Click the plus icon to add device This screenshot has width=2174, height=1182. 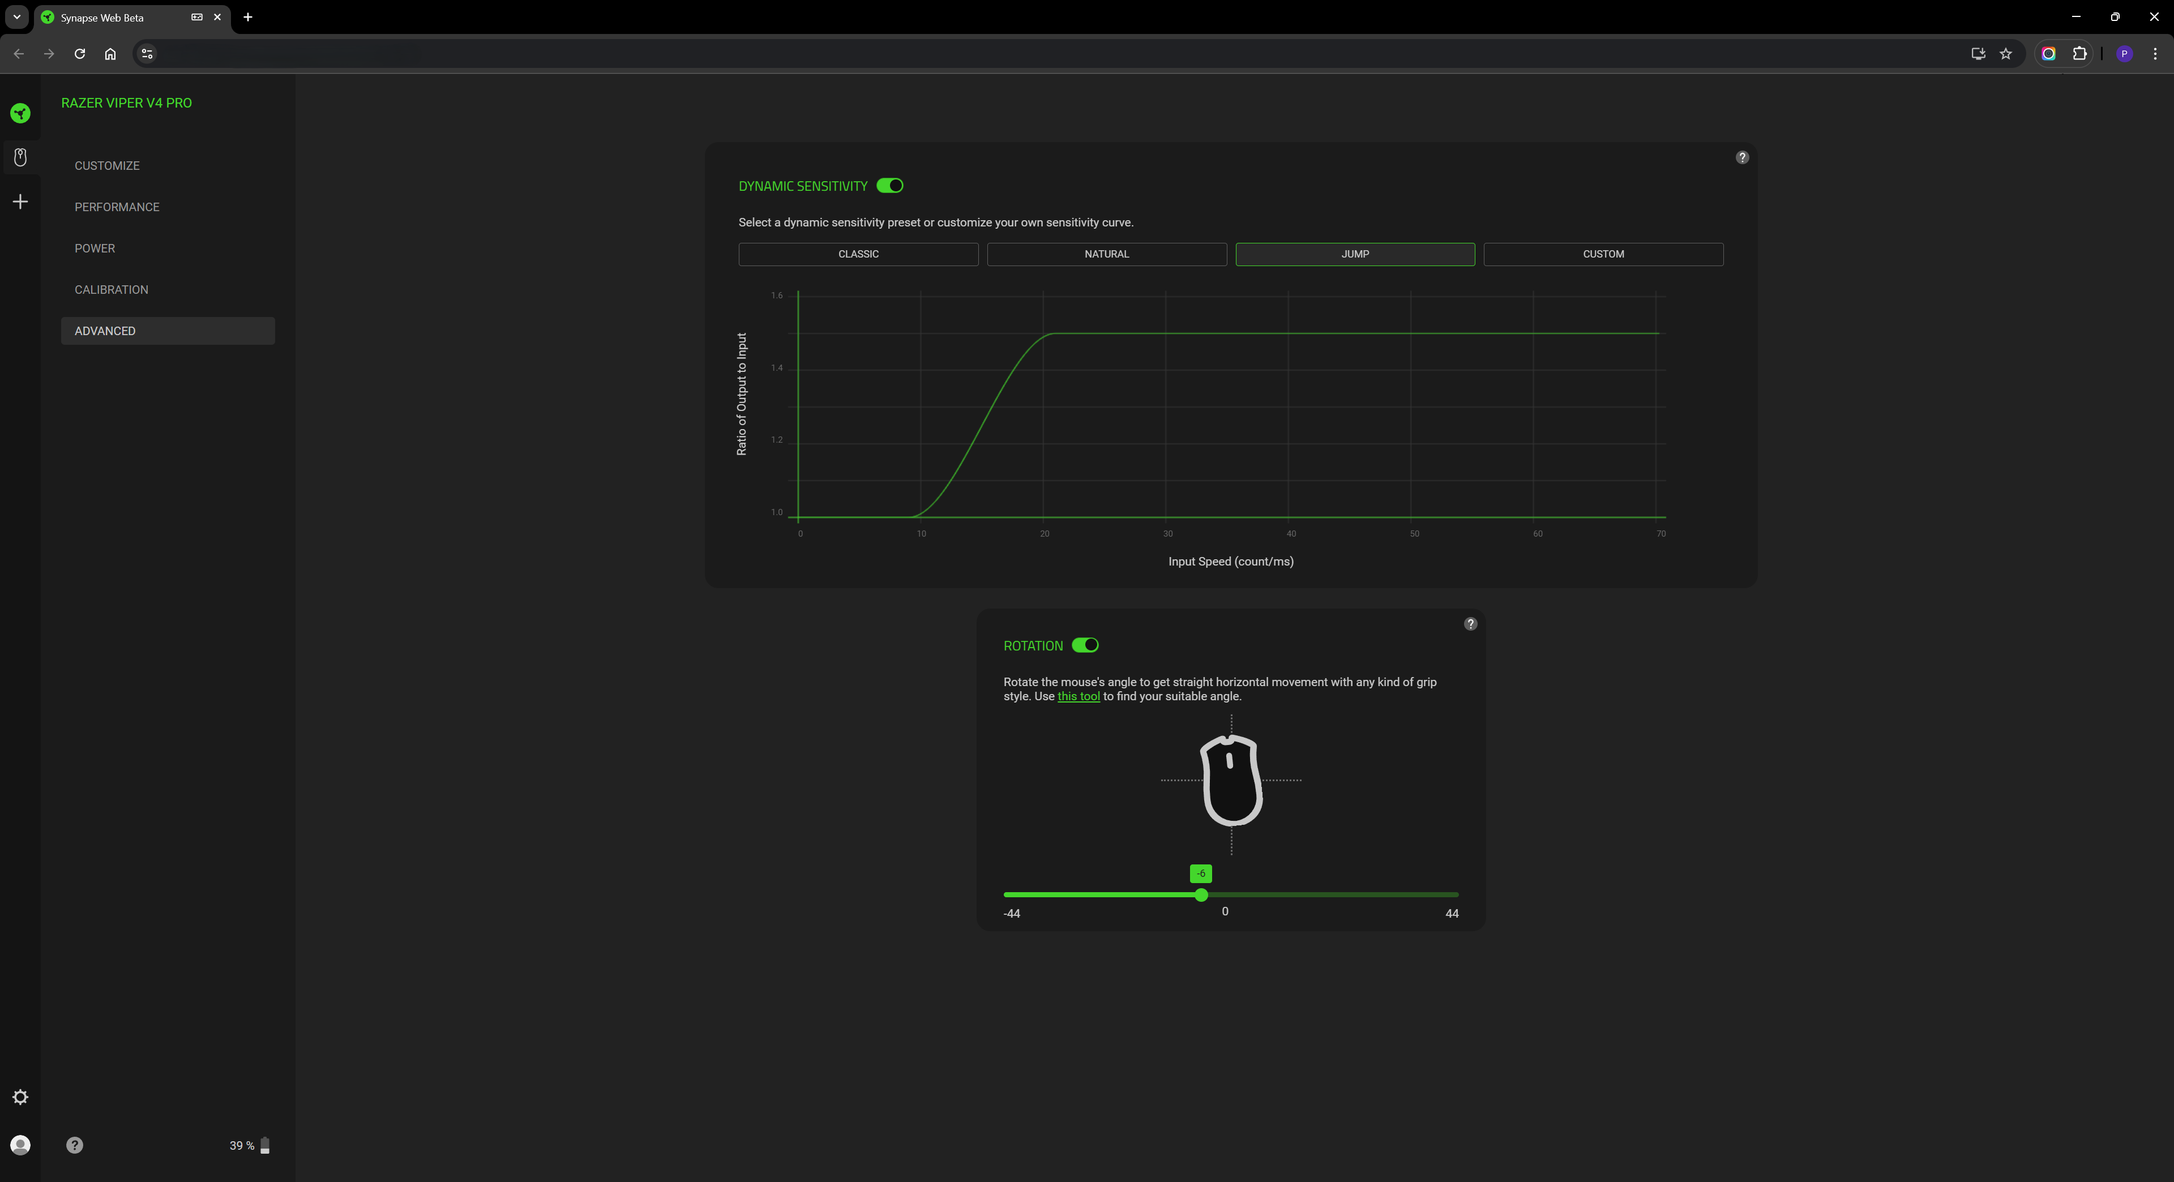click(20, 202)
